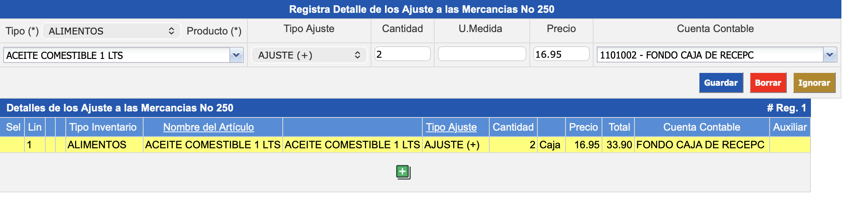Select the Sel cell of row 1
This screenshot has height=206, width=843.
click(12, 145)
